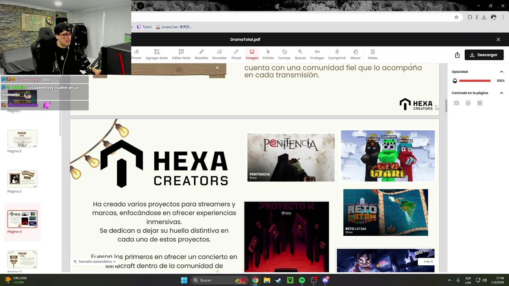Open the system volume control

[484, 280]
